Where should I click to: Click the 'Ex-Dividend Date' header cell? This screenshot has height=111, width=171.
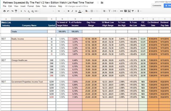coord(153,24)
